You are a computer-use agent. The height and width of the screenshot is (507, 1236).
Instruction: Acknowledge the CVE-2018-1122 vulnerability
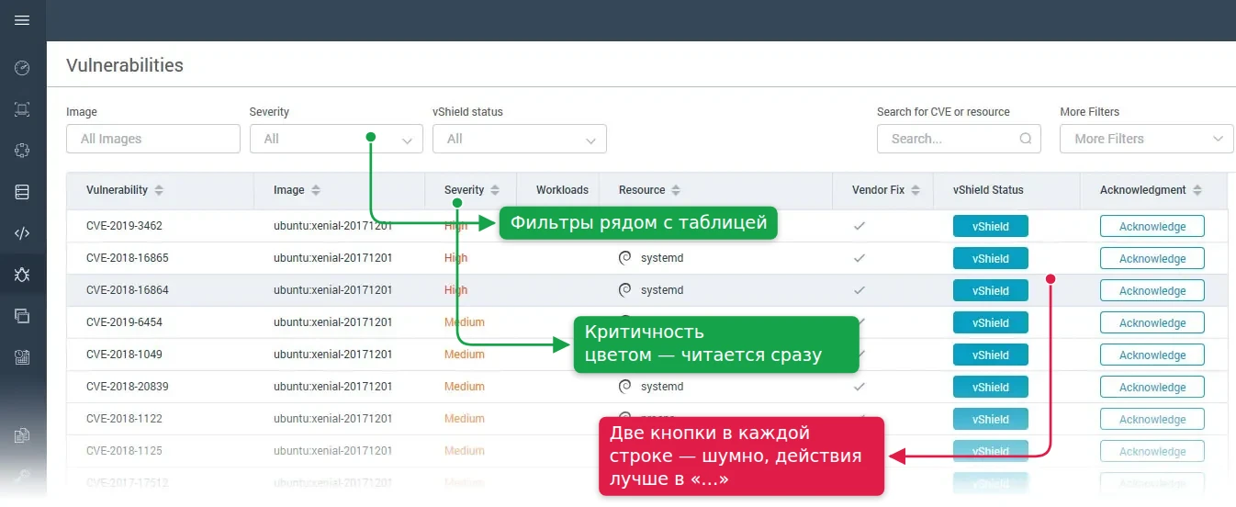pos(1152,419)
